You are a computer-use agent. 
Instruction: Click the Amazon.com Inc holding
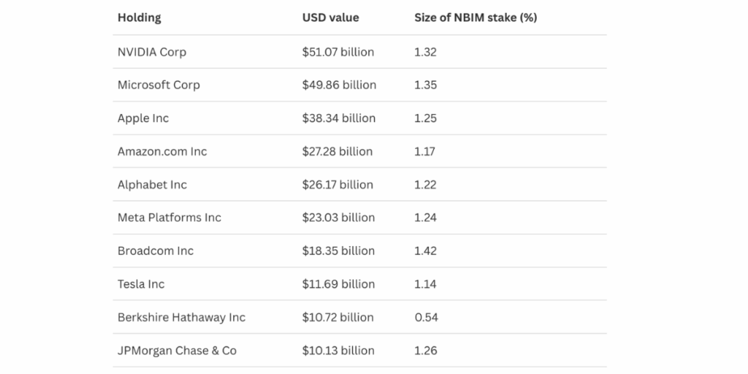162,151
